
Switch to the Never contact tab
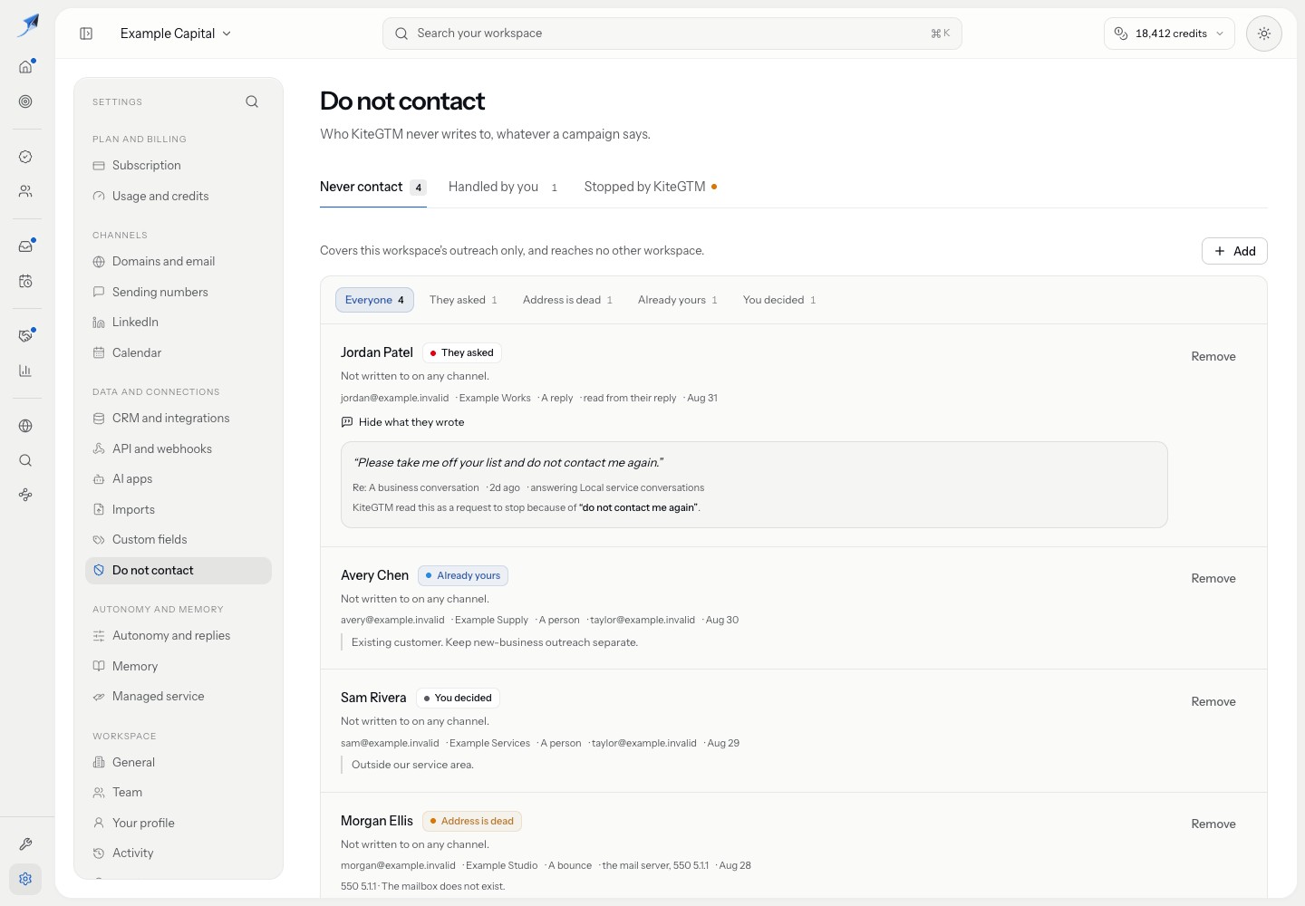pyautogui.click(x=372, y=187)
